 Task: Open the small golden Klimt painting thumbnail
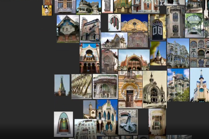click(47, 10)
